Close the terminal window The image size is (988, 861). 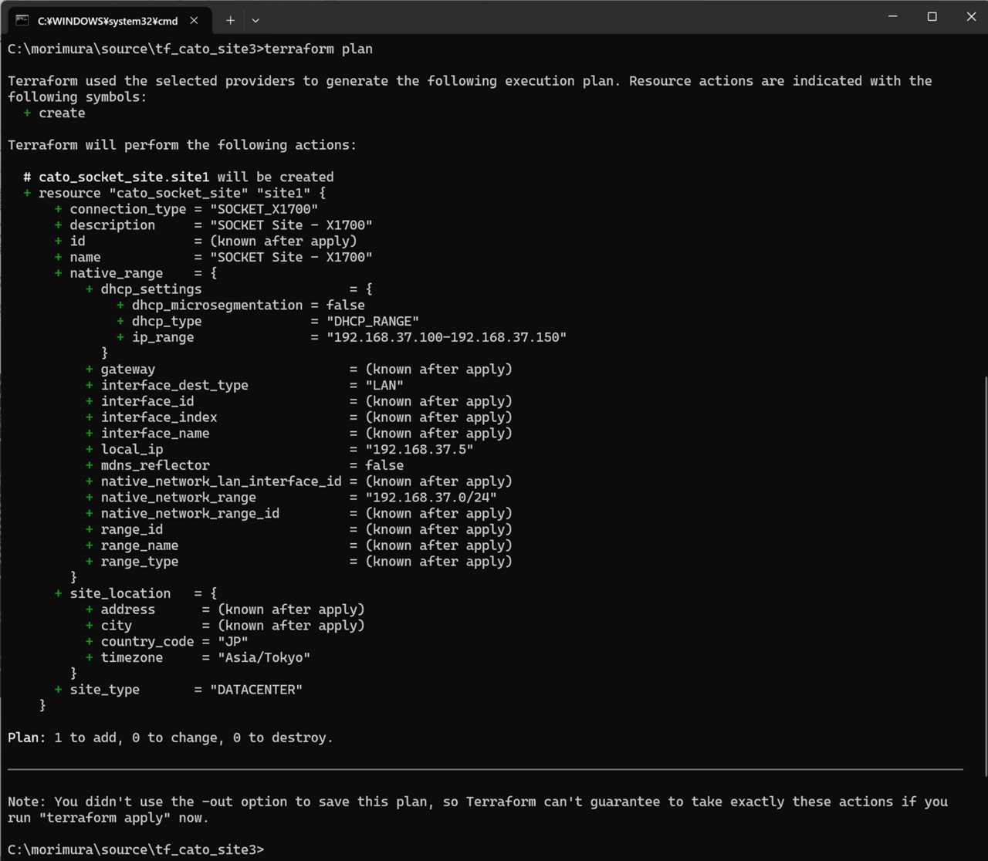coord(971,17)
